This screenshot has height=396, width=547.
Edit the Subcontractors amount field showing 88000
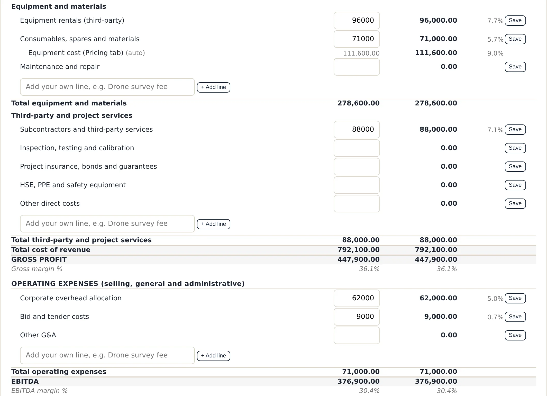[x=357, y=130]
